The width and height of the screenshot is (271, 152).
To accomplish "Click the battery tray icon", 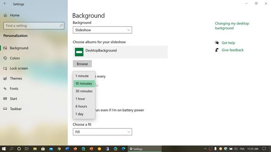I will coord(231,149).
